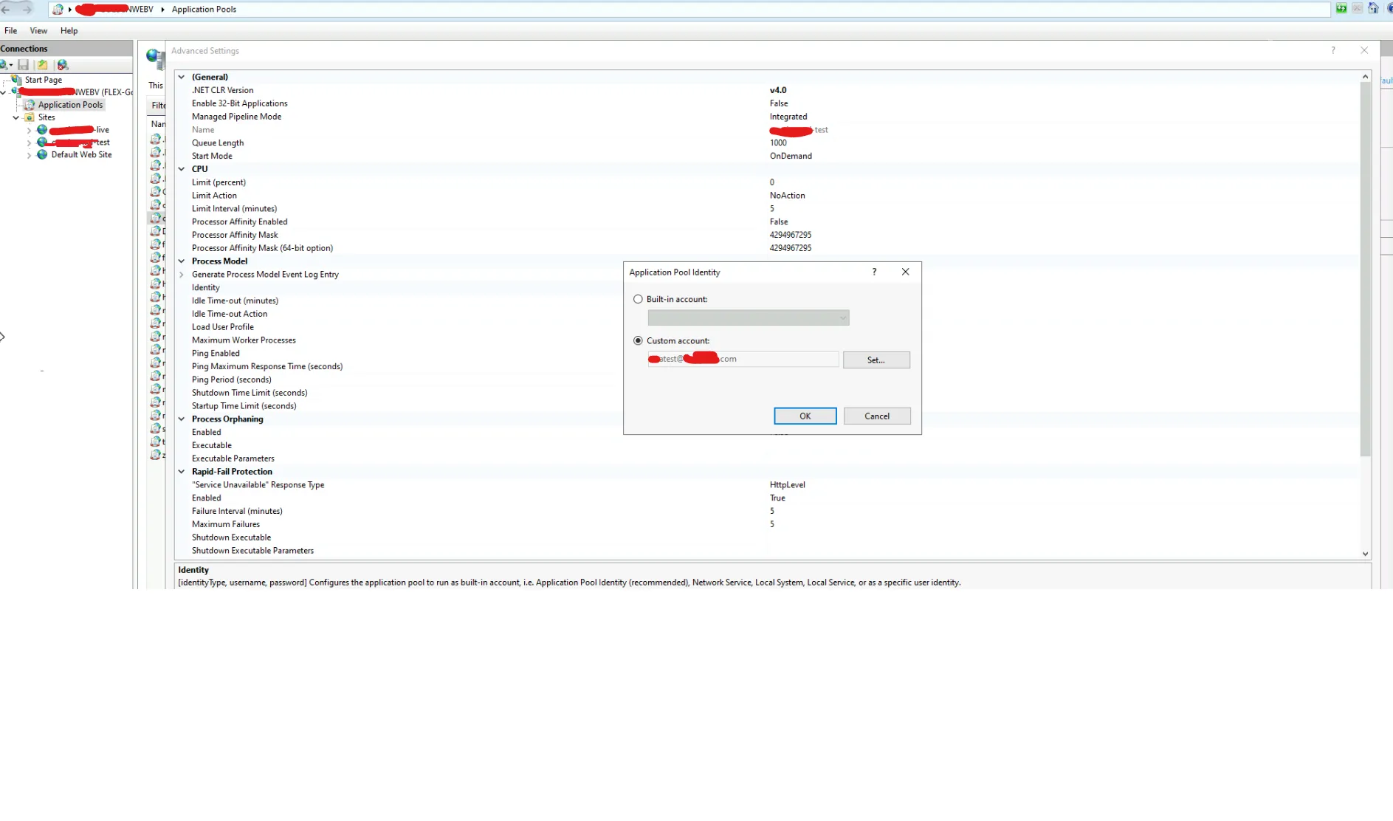The height and width of the screenshot is (821, 1393).
Task: Click the green refresh page icon
Action: coord(1341,8)
